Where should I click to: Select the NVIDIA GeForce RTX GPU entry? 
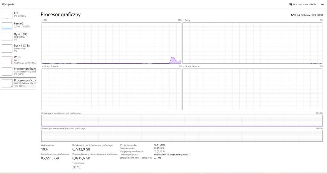point(18,83)
